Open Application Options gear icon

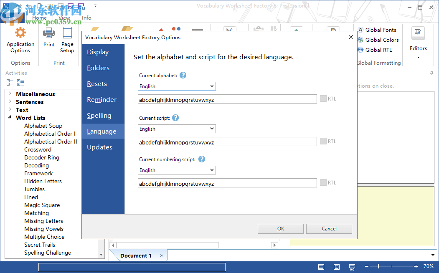(x=20, y=33)
